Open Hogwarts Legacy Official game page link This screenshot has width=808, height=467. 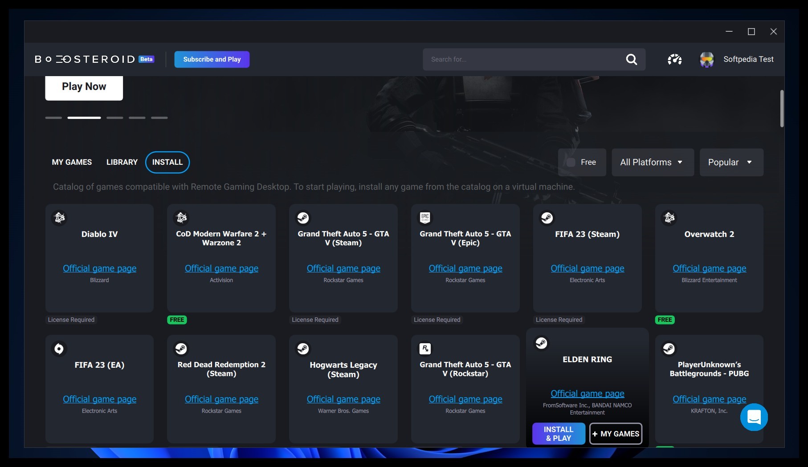click(343, 399)
